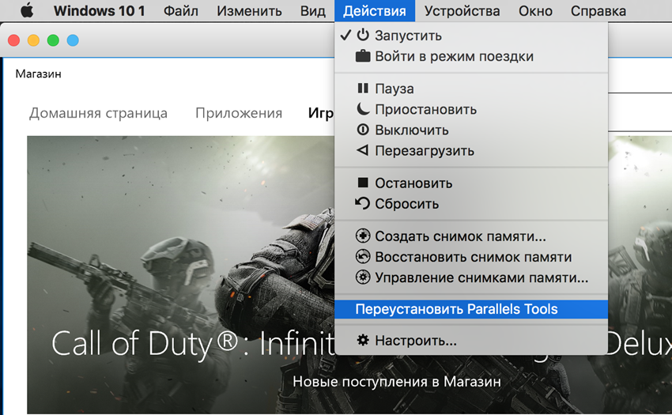672x415 pixels.
Task: Click the pause icon beside Пауза
Action: (363, 89)
